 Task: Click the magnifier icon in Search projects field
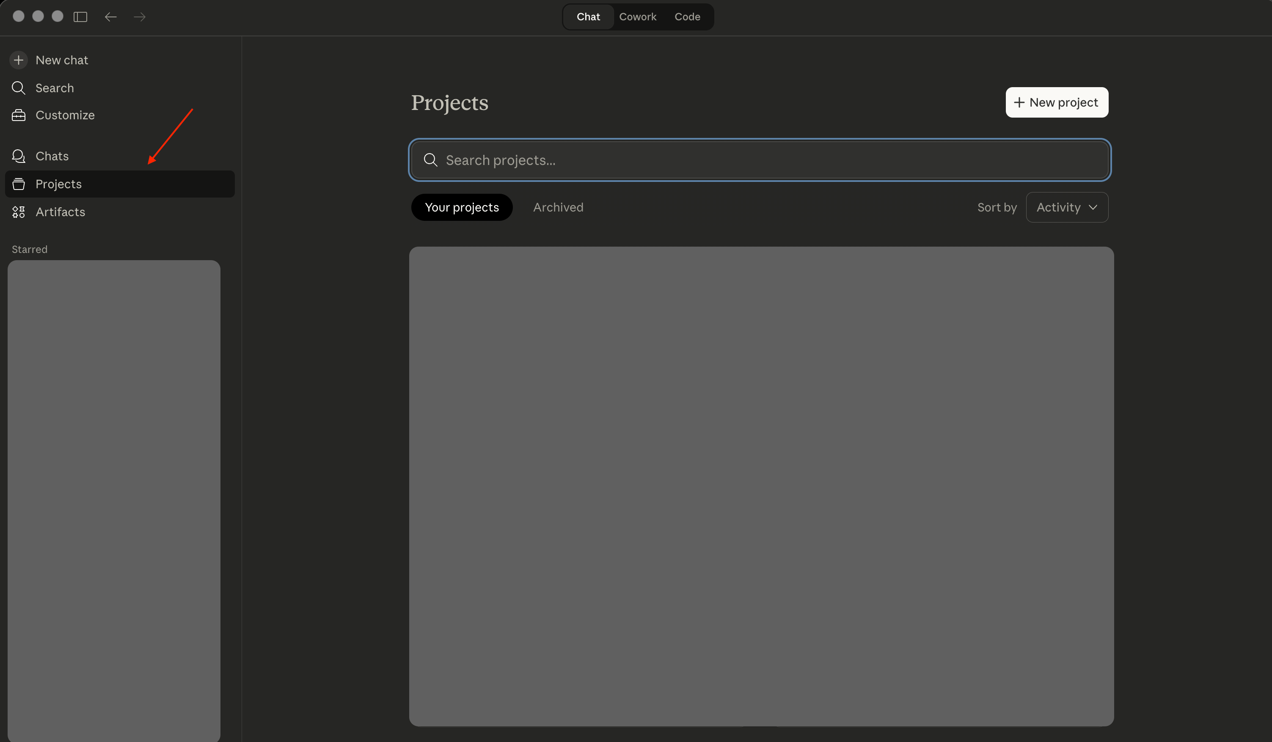point(431,160)
